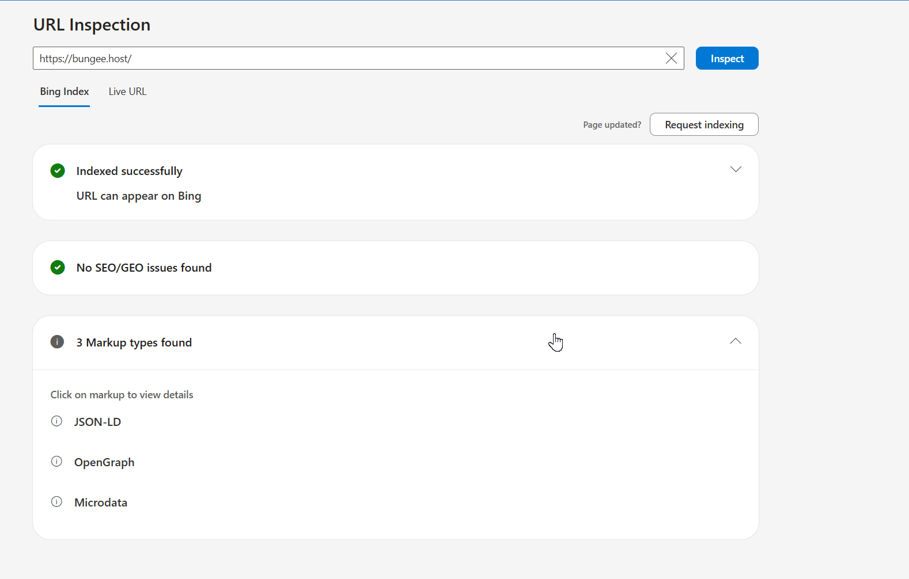Click the No SEO/GEO issues found text
This screenshot has height=579, width=909.
[144, 268]
